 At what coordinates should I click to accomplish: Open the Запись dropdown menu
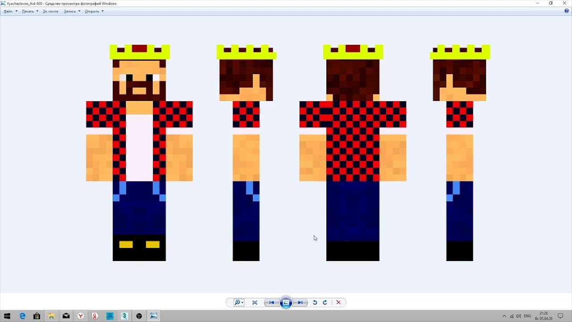click(72, 11)
